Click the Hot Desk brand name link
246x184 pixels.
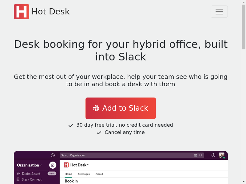(x=50, y=12)
